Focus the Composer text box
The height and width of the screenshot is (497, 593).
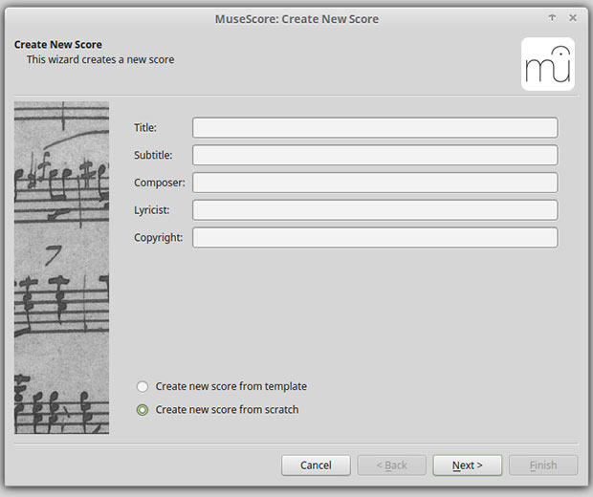pyautogui.click(x=375, y=183)
